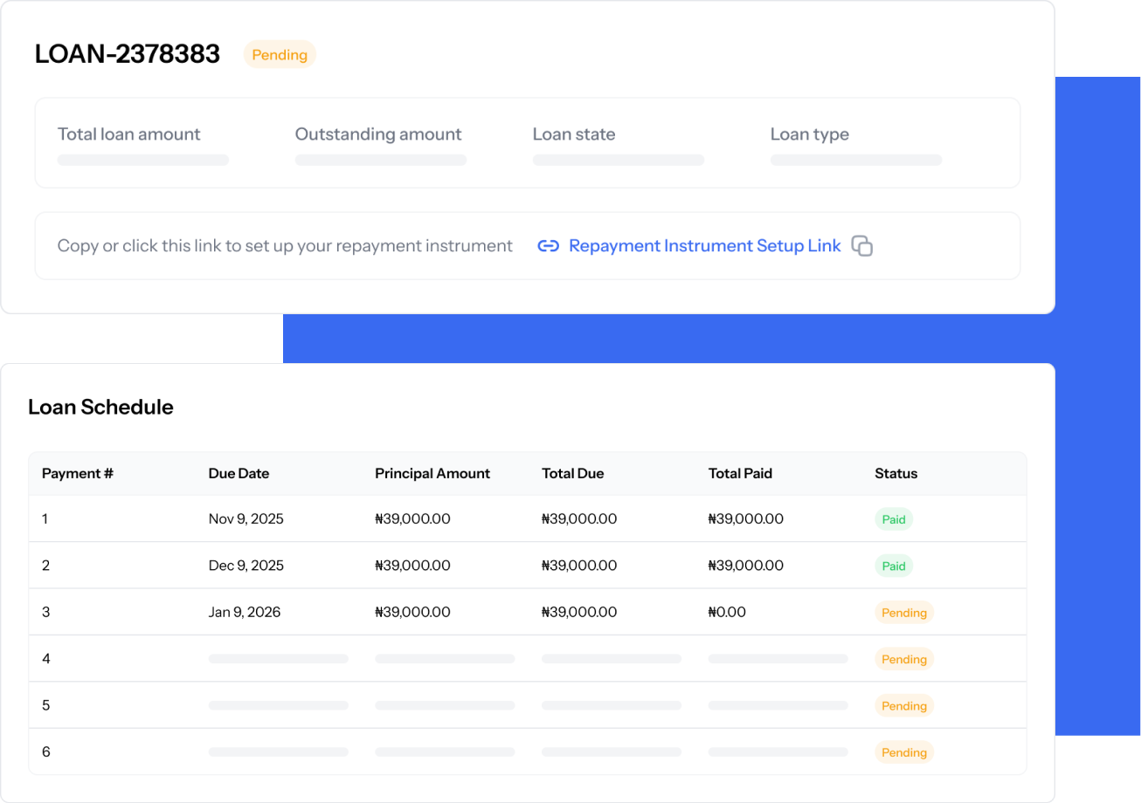Click the Pending status for payment 5
Image resolution: width=1141 pixels, height=803 pixels.
point(903,705)
